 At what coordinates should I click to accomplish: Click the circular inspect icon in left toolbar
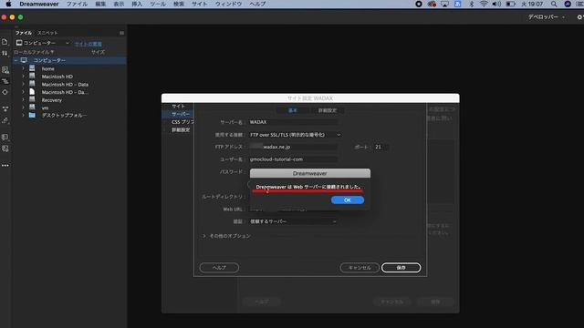coord(5,92)
